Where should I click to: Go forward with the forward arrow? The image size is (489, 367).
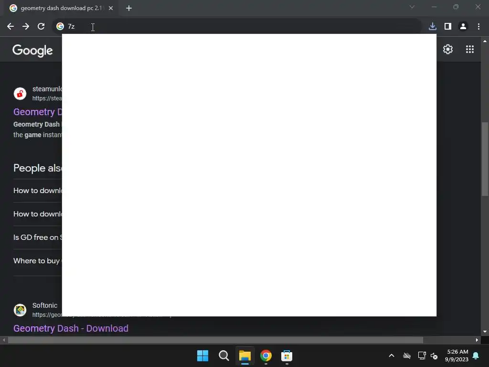click(x=26, y=26)
